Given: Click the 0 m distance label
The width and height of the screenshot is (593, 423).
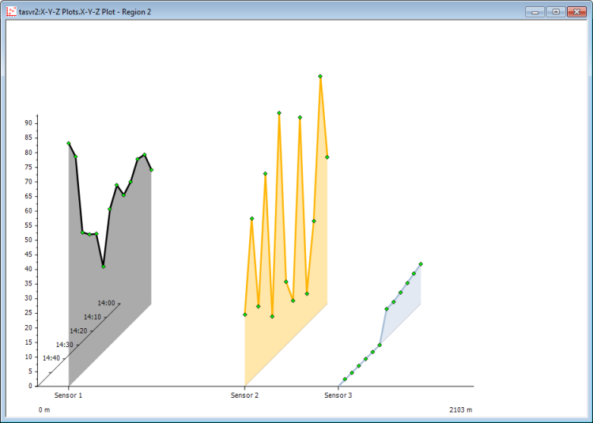Looking at the screenshot, I should point(44,410).
